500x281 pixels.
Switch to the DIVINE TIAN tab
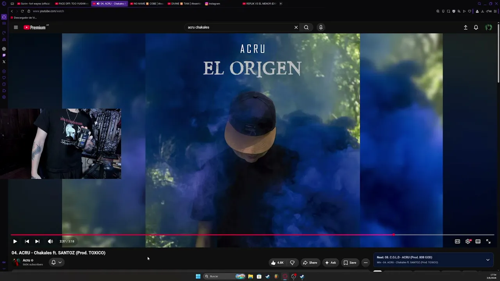point(184,4)
